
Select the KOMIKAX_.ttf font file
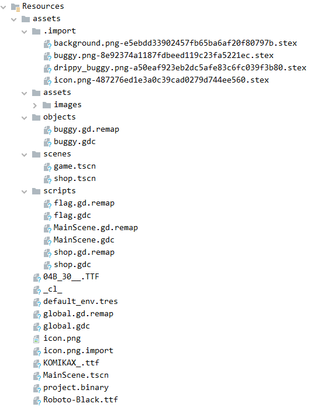(x=71, y=363)
